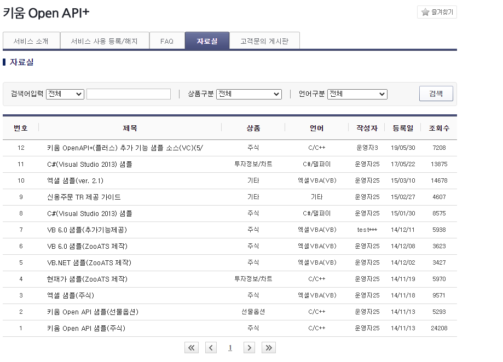Open the 키움 Open API 샘플(주식) post
This screenshot has height=362, width=503.
pos(86,328)
